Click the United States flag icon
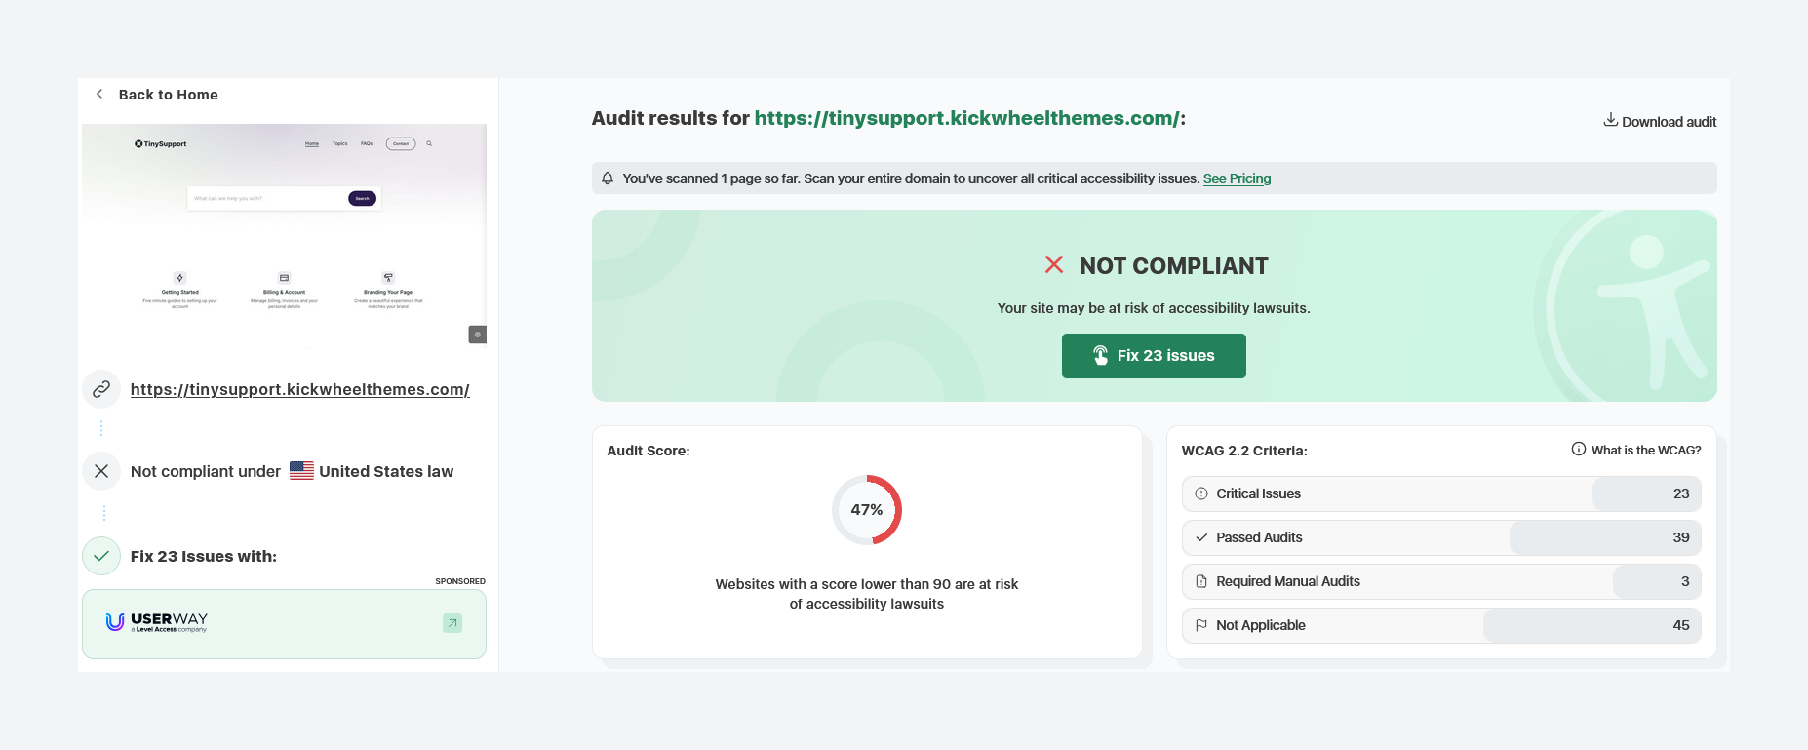The width and height of the screenshot is (1808, 750). click(x=301, y=471)
